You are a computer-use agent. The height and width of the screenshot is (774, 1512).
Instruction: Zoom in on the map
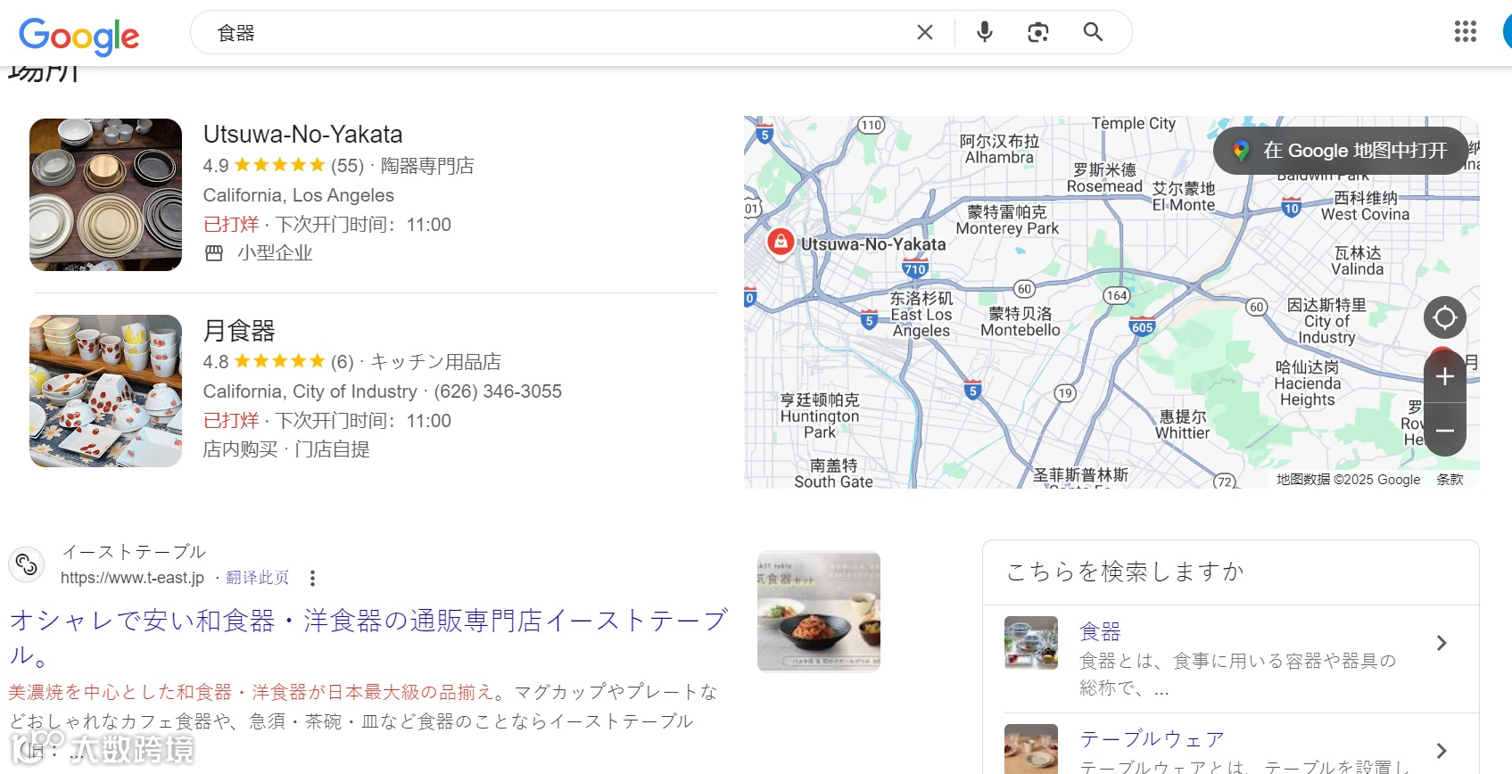point(1445,376)
